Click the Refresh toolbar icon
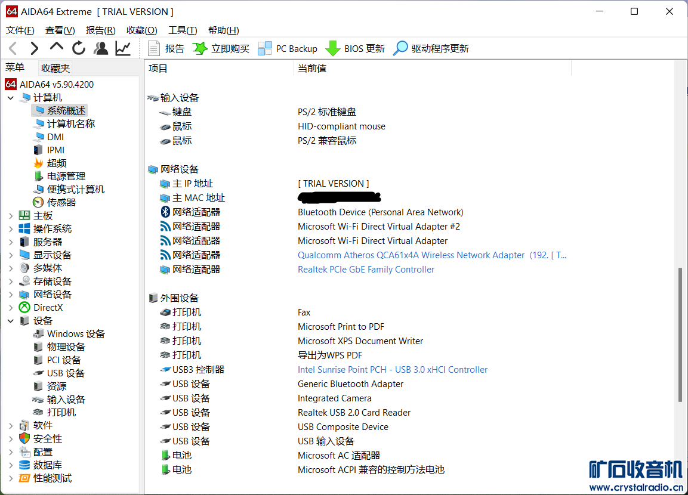This screenshot has height=495, width=688. click(79, 48)
